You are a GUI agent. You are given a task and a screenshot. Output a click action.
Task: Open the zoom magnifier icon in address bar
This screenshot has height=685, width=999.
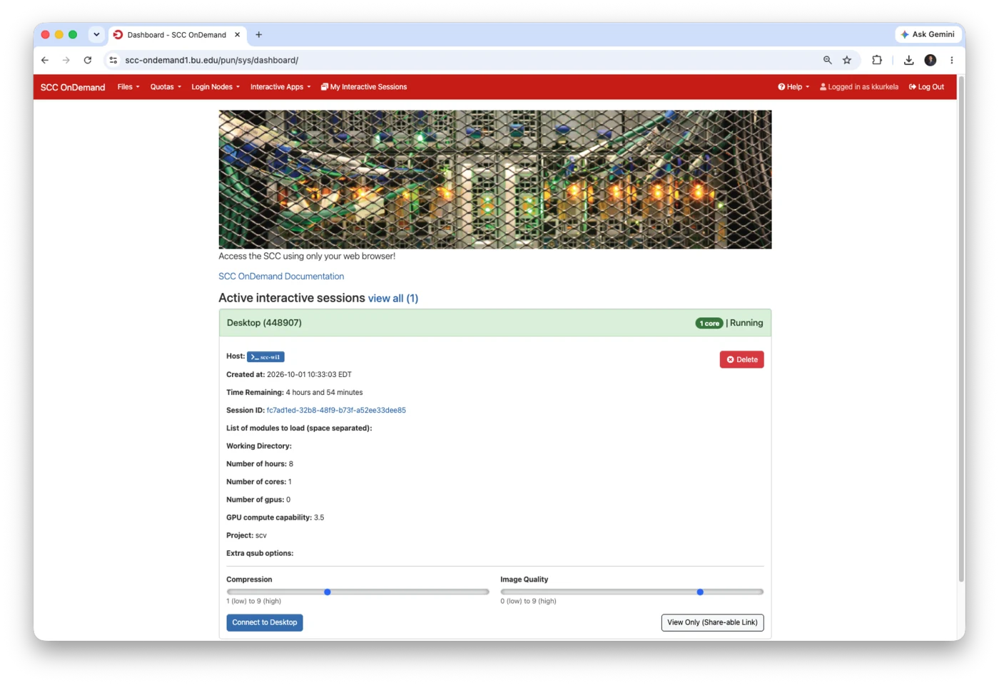point(828,61)
